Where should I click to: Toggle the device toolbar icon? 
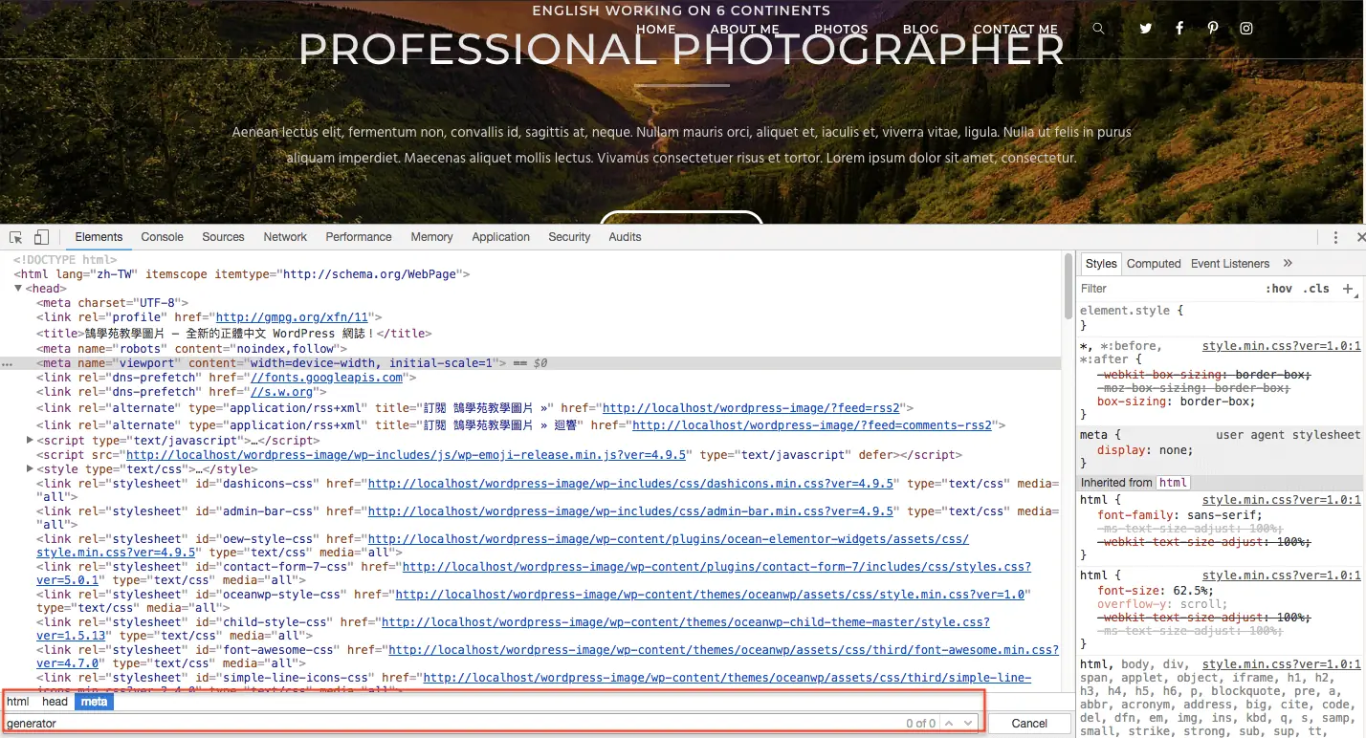pyautogui.click(x=41, y=237)
